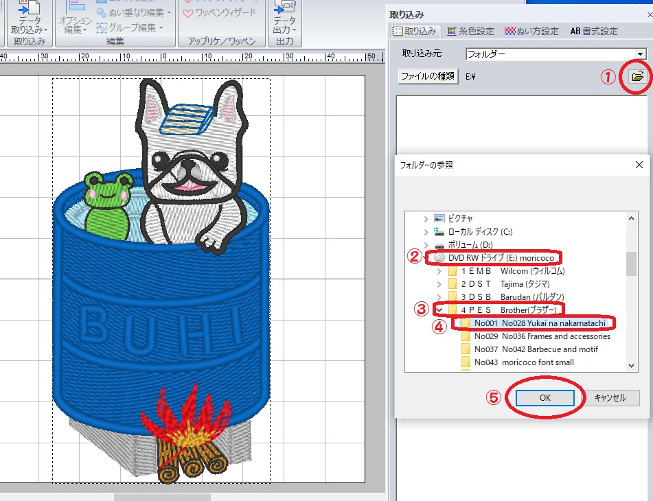The width and height of the screenshot is (653, 501).
Task: Select No001 No028 Yukai na nakamatachi folder
Action: tap(534, 323)
